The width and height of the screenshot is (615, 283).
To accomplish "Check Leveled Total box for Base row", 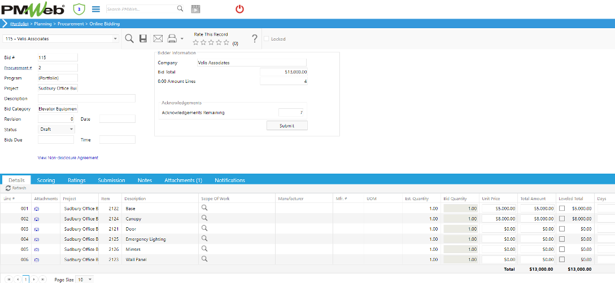I will [x=562, y=209].
